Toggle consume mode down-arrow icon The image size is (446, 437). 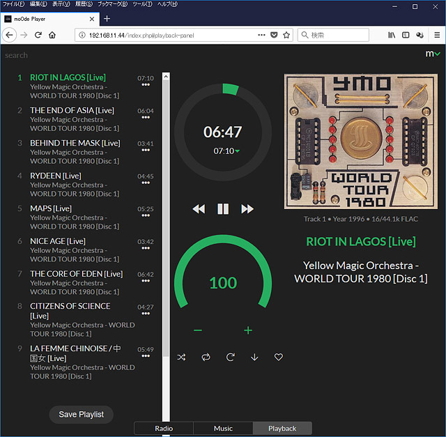(x=254, y=357)
